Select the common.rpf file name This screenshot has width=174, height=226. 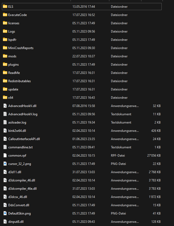pyautogui.click(x=17, y=156)
